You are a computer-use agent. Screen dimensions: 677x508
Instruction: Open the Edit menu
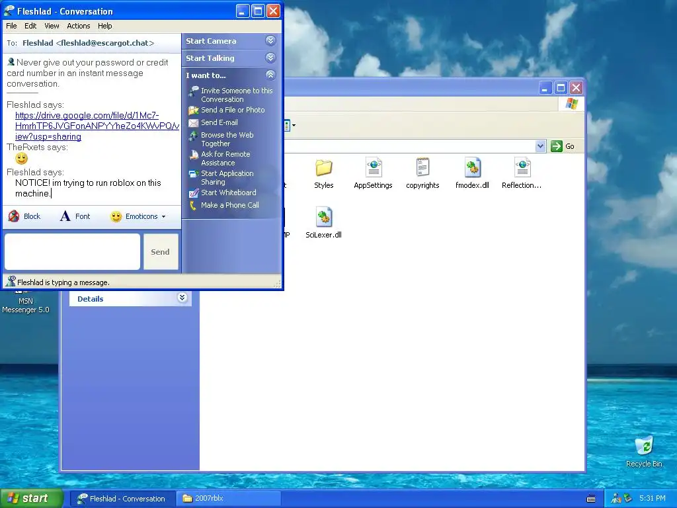30,26
